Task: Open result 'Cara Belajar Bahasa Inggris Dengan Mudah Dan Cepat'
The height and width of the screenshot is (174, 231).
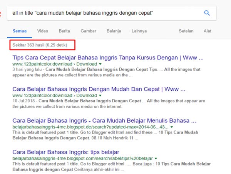Action: [x=99, y=89]
